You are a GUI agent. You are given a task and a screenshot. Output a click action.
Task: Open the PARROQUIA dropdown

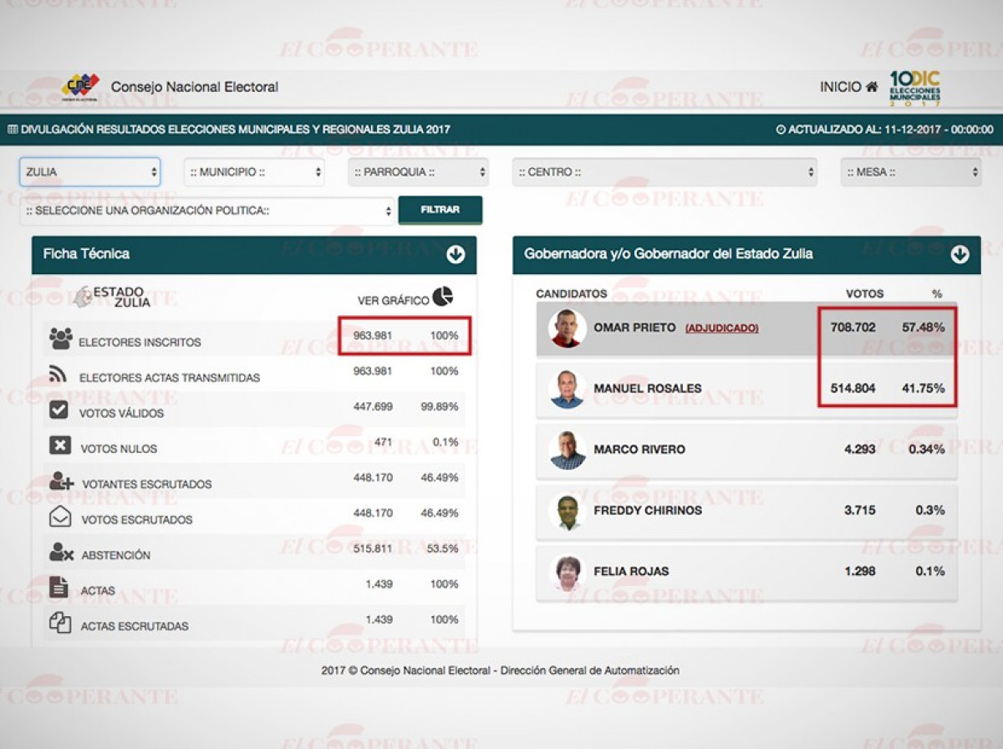(418, 172)
